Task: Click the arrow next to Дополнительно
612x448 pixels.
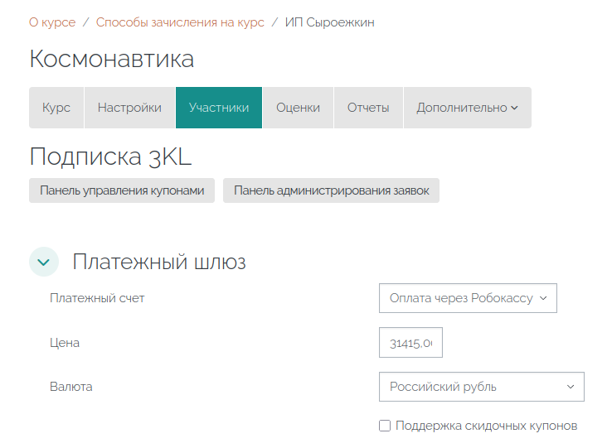Action: pos(514,108)
